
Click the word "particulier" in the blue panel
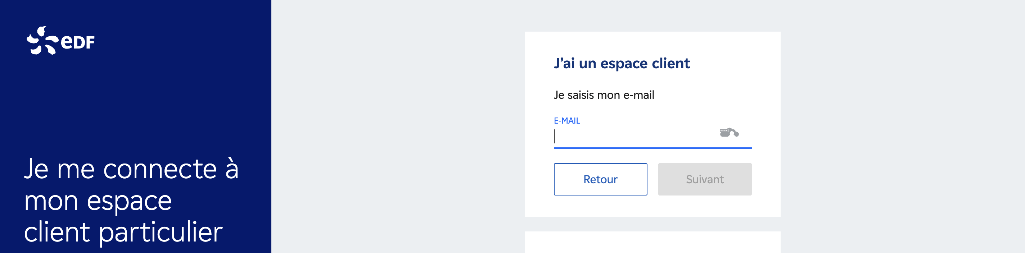point(161,233)
